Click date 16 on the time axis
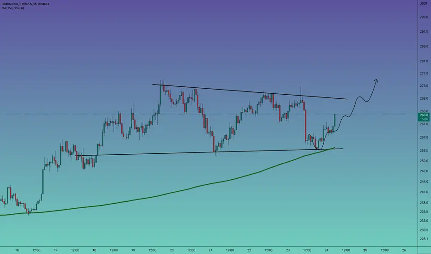 17,250
